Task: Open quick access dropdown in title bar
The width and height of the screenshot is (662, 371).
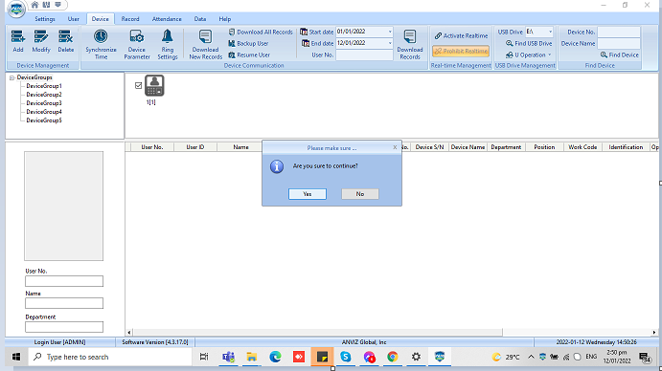Action: tap(57, 5)
